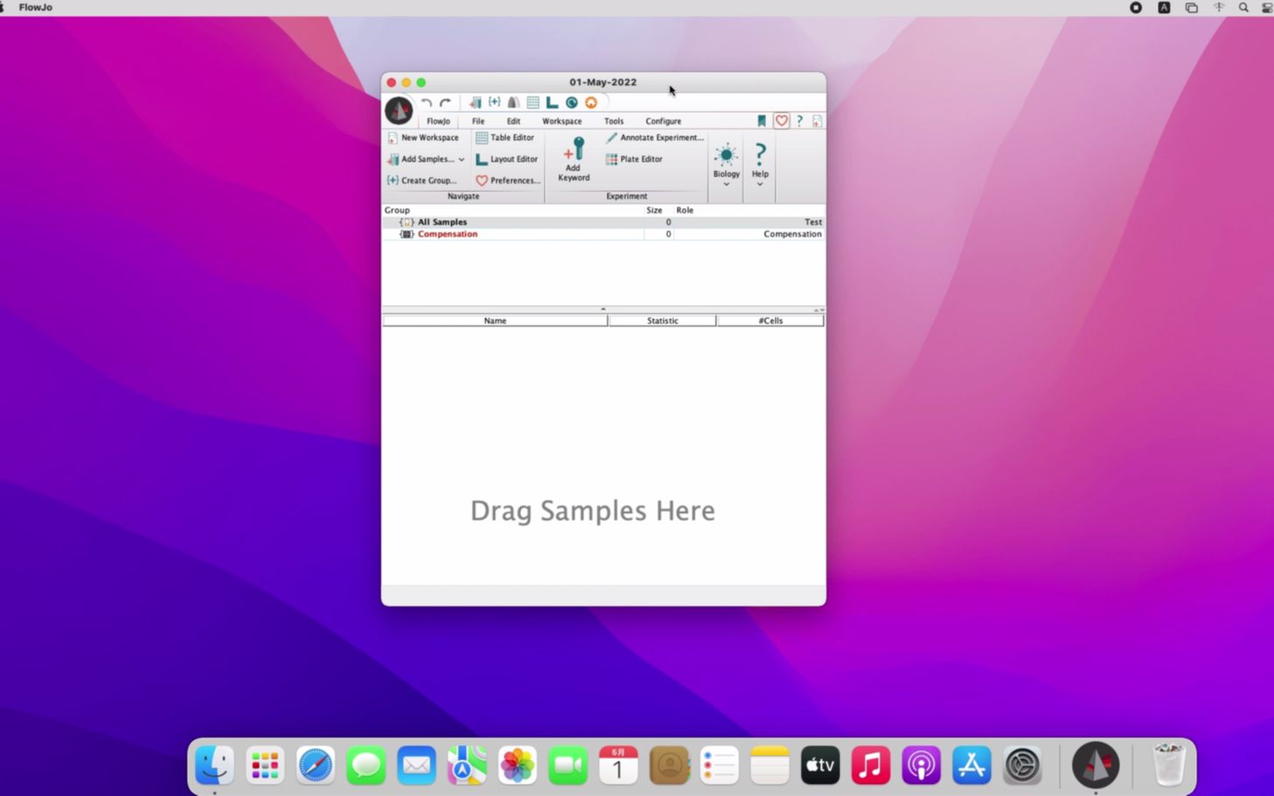Click the gray histogram peaks icon in quick toolbar
1274x796 pixels.
pyautogui.click(x=513, y=102)
